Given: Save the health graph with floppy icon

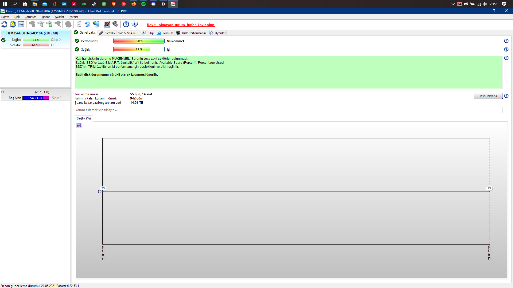Looking at the screenshot, I should click(79, 125).
